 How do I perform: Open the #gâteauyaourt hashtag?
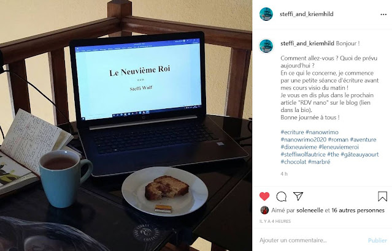pos(359,154)
